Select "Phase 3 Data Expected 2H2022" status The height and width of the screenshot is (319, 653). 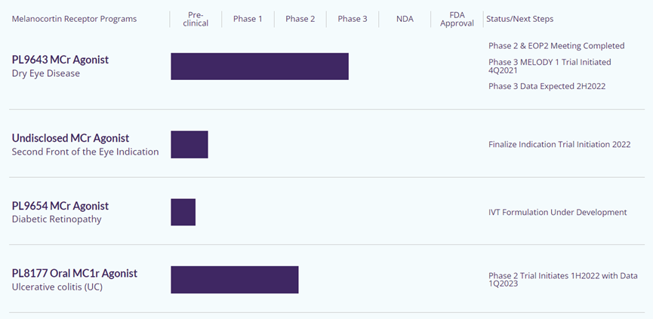(547, 86)
